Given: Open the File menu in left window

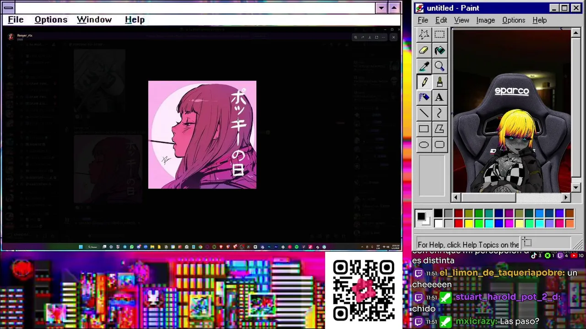Looking at the screenshot, I should (x=16, y=20).
